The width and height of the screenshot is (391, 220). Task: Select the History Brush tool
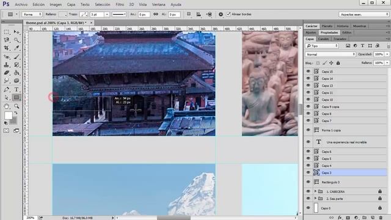point(16,65)
